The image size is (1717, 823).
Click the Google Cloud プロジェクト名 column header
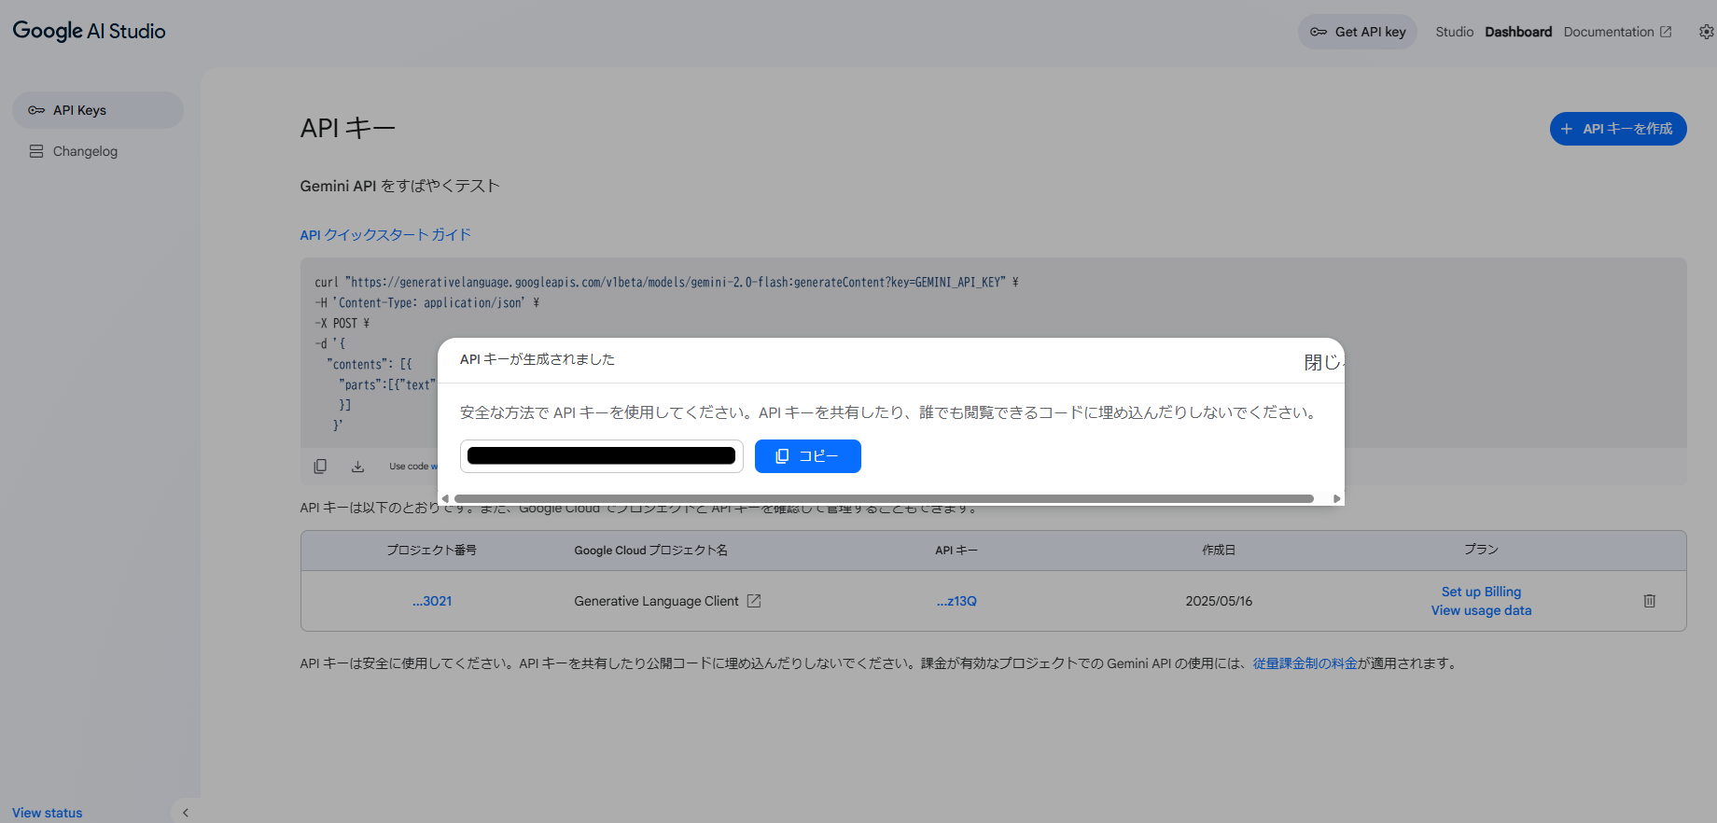point(650,551)
